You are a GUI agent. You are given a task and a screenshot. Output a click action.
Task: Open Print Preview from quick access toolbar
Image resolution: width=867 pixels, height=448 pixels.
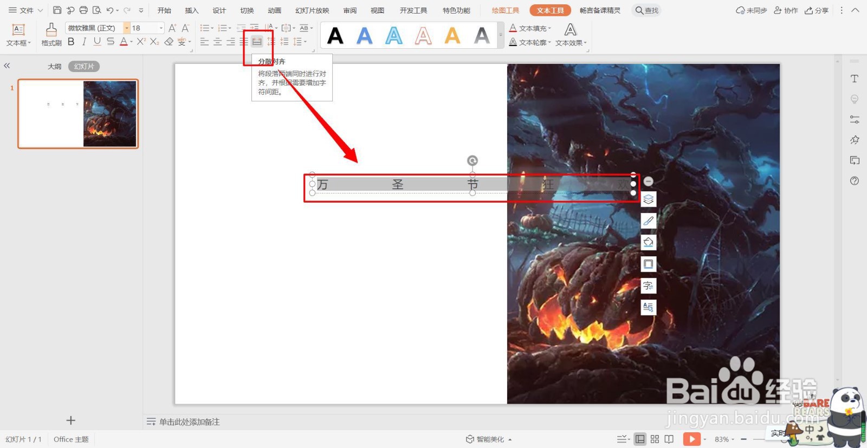[x=96, y=10]
